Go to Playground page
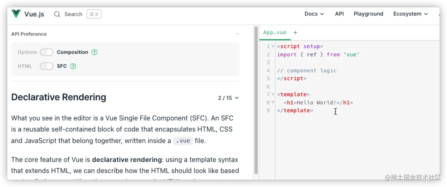Image resolution: width=447 pixels, height=187 pixels. (x=368, y=14)
